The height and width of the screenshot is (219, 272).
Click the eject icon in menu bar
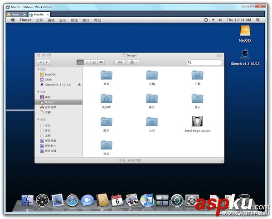click(213, 20)
